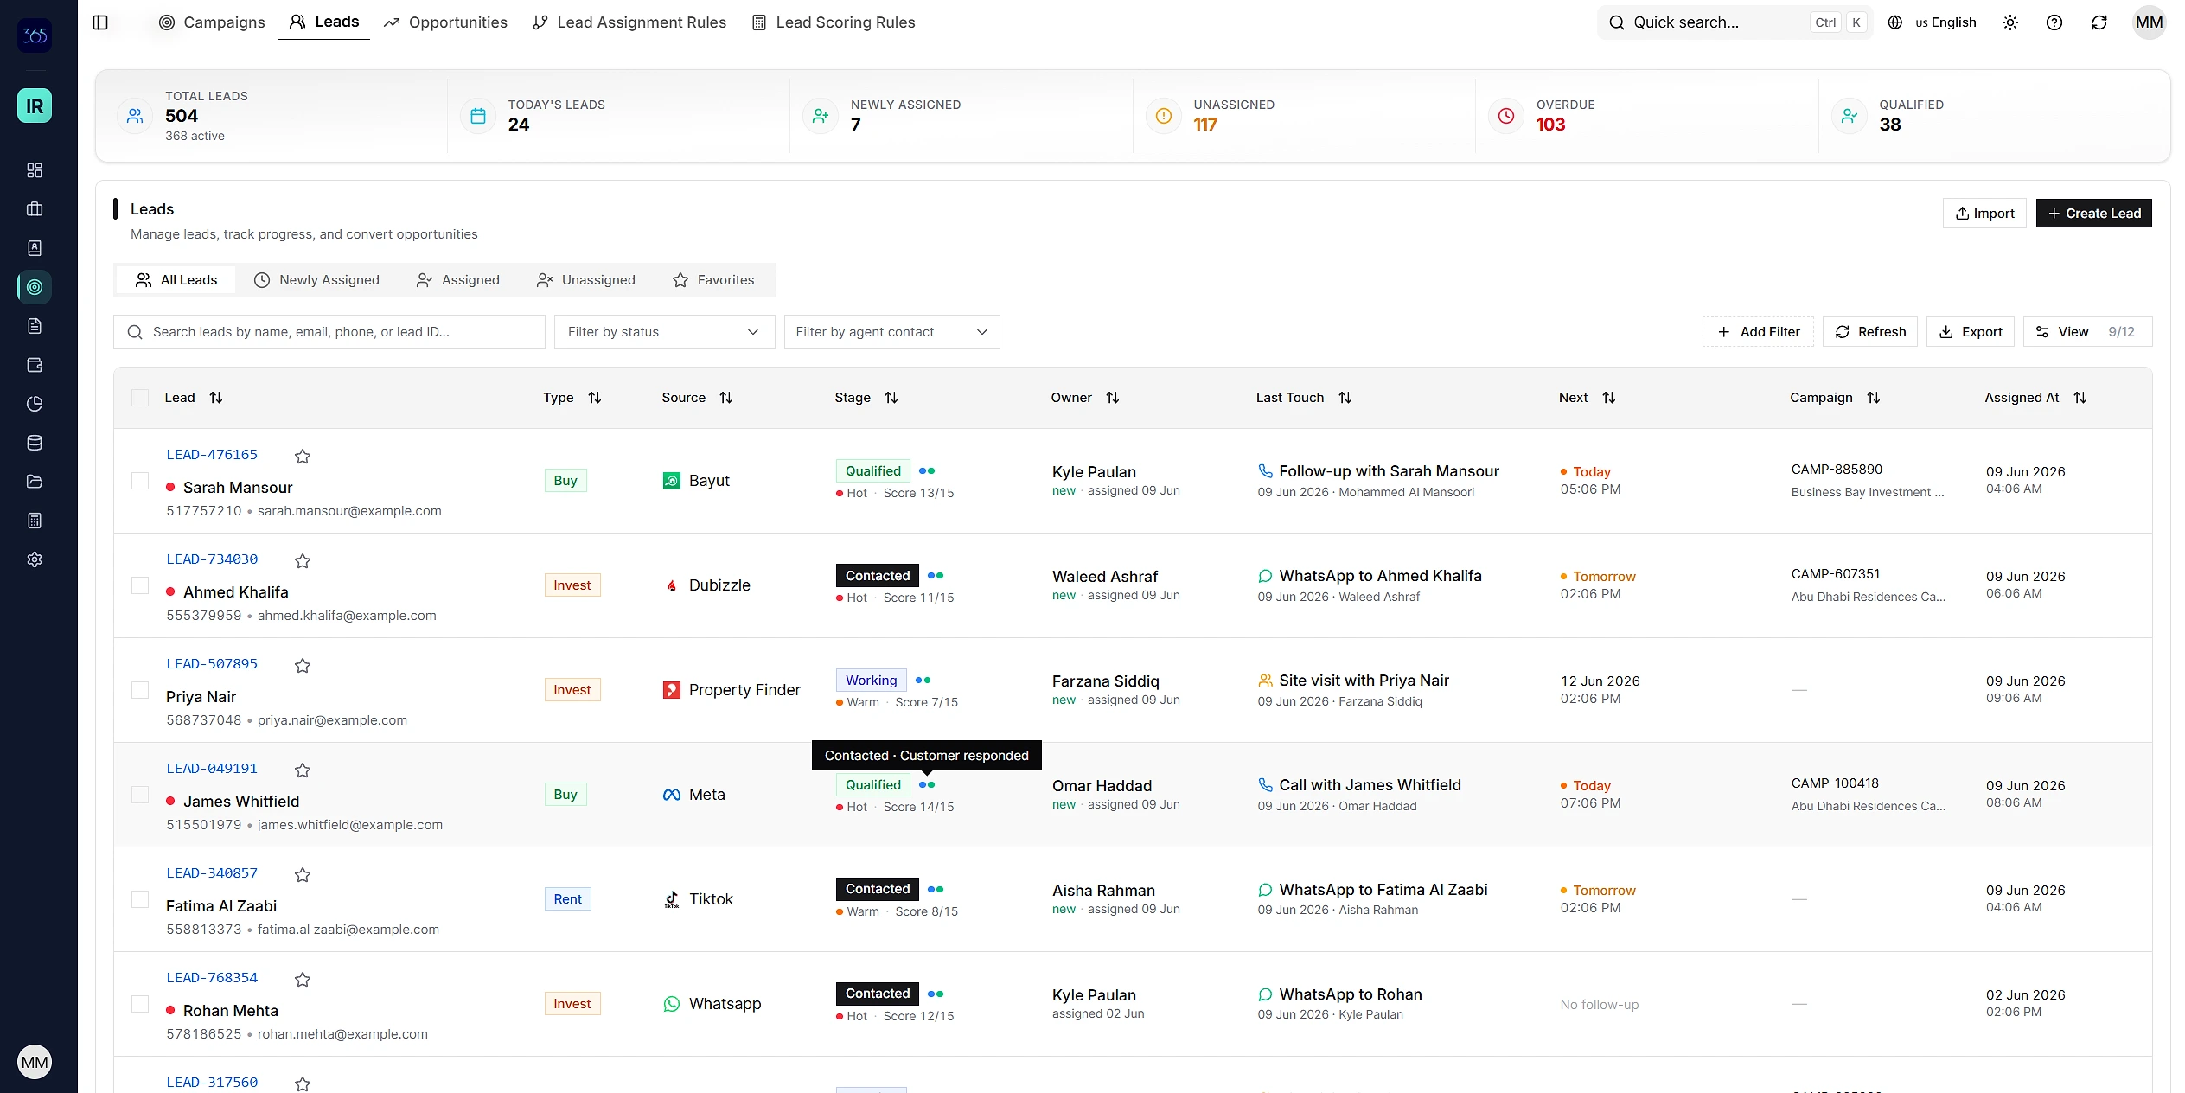Open the briefcase sidebar icon
The width and height of the screenshot is (2185, 1093).
(x=35, y=209)
